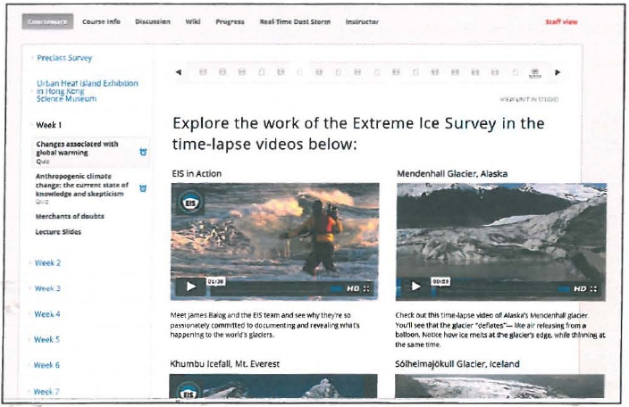629x407 pixels.
Task: Click the 'Khumbu Icefall, Mt. Everest' title
Action: [x=224, y=364]
